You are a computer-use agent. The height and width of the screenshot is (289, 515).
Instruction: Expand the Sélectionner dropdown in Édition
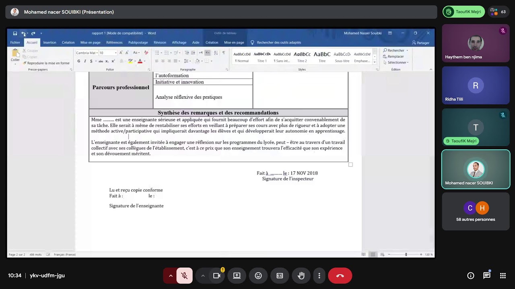pyautogui.click(x=408, y=63)
